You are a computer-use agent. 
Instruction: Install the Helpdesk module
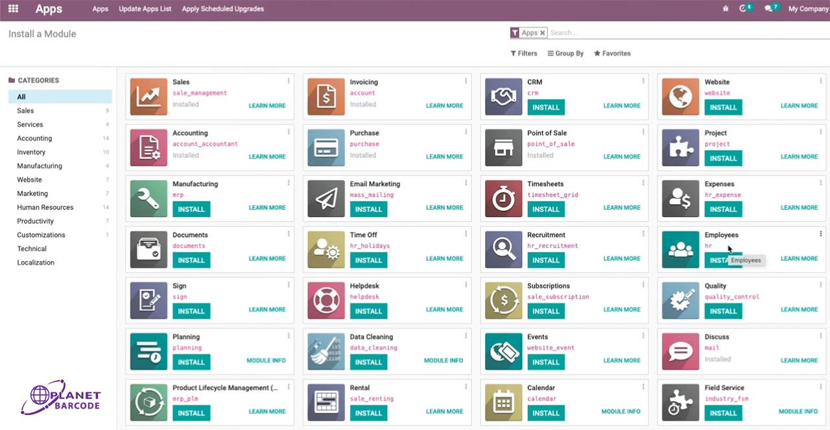click(368, 311)
